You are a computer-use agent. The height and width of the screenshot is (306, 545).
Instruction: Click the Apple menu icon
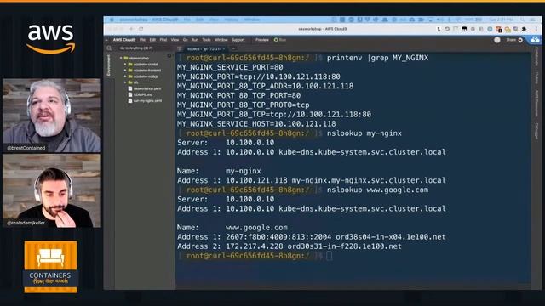[x=112, y=20]
